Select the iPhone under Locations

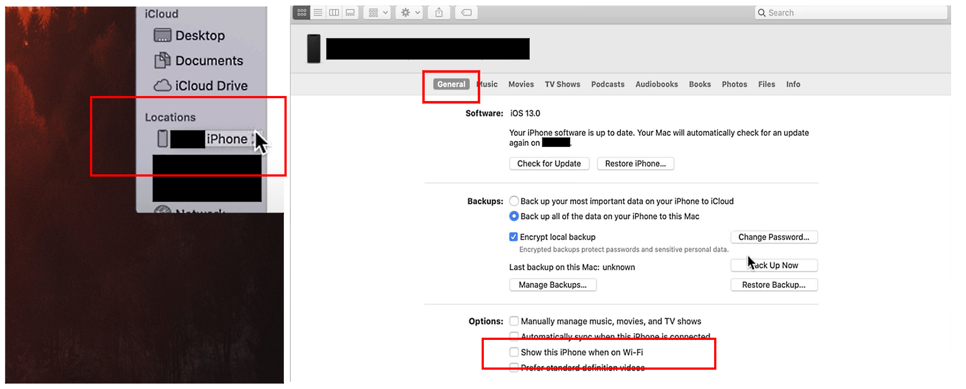tap(202, 139)
